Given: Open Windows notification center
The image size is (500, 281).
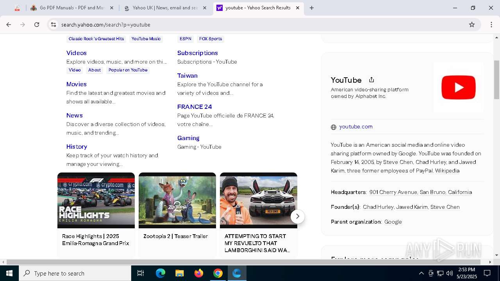Looking at the screenshot, I should pyautogui.click(x=487, y=273).
